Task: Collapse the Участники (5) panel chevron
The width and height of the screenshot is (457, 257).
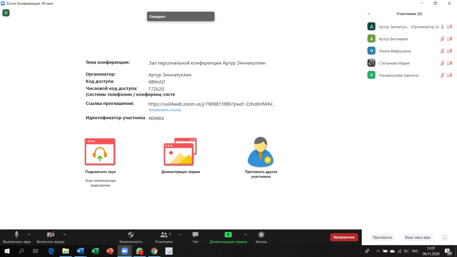Action: (369, 14)
